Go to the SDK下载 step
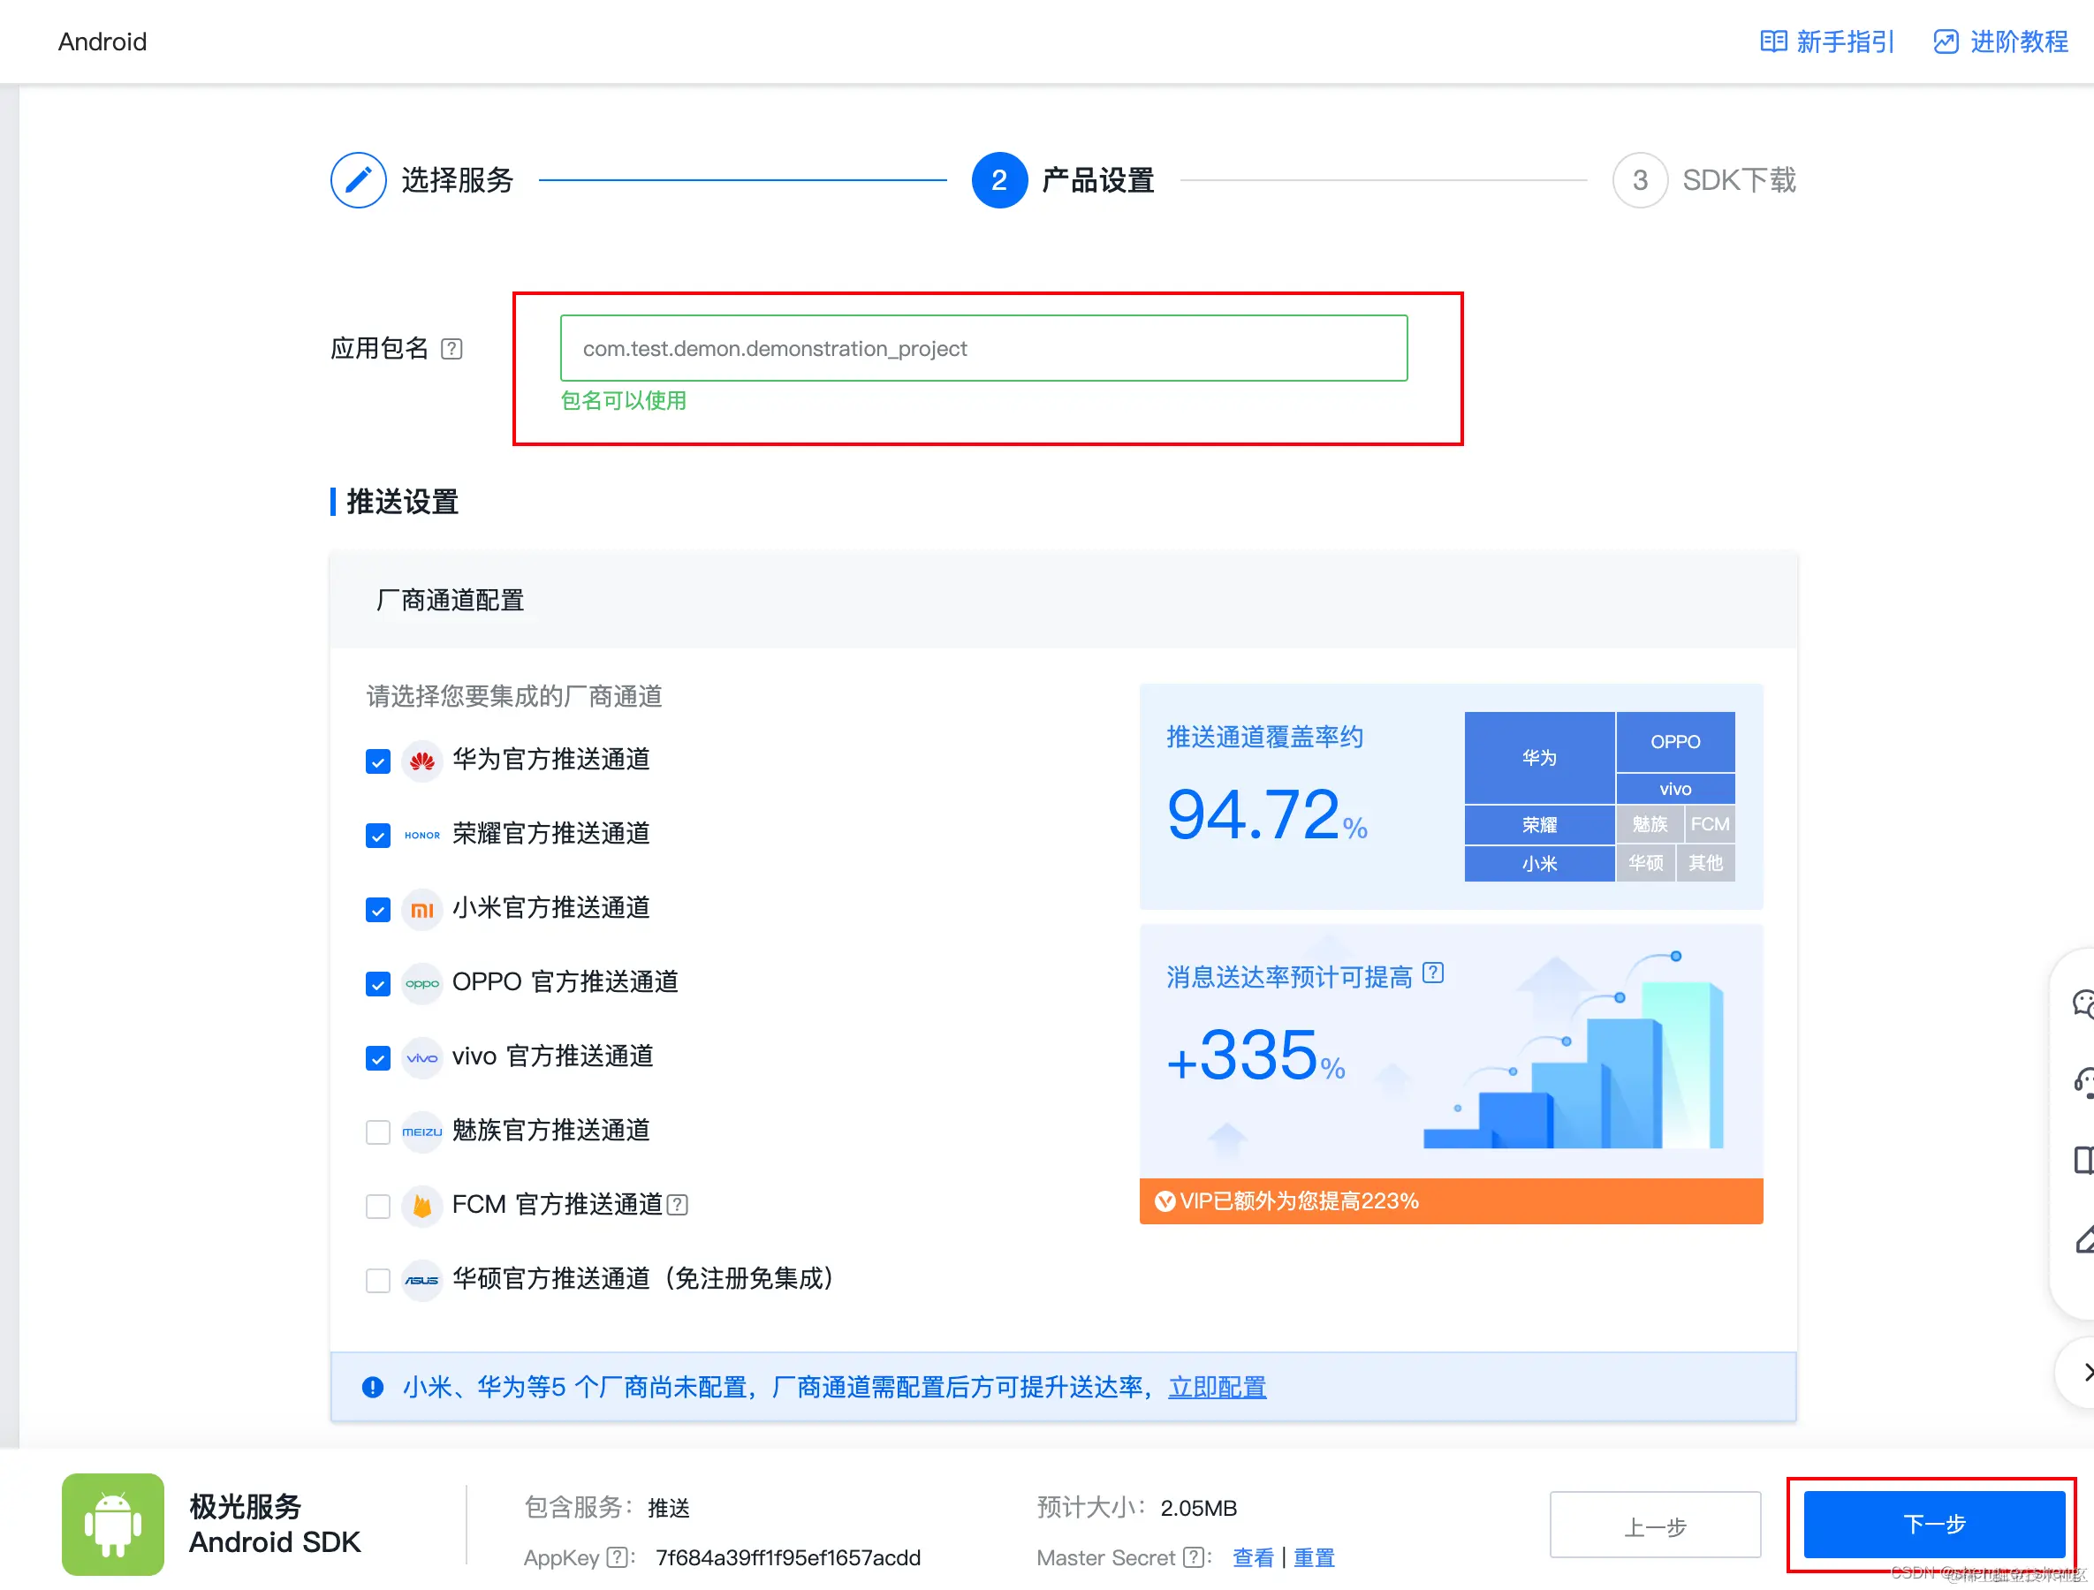The image size is (2094, 1590). (x=1738, y=180)
